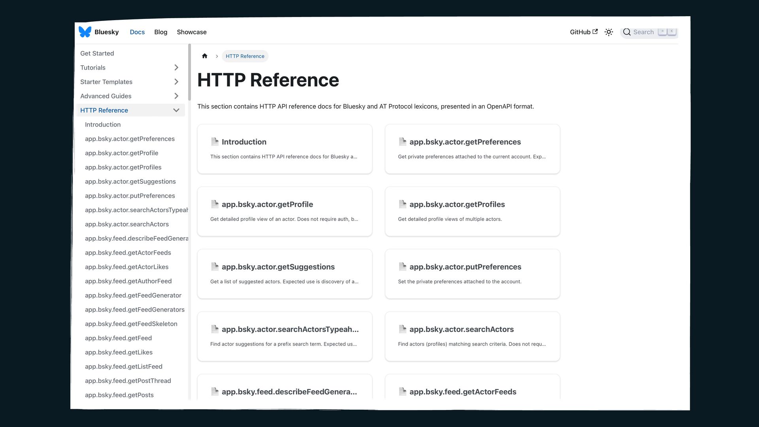The height and width of the screenshot is (427, 759).
Task: Click the GitHub external link icon
Action: coord(595,32)
